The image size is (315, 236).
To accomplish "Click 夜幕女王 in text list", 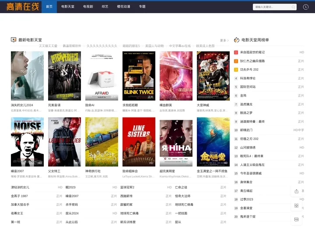I will point(17,213).
